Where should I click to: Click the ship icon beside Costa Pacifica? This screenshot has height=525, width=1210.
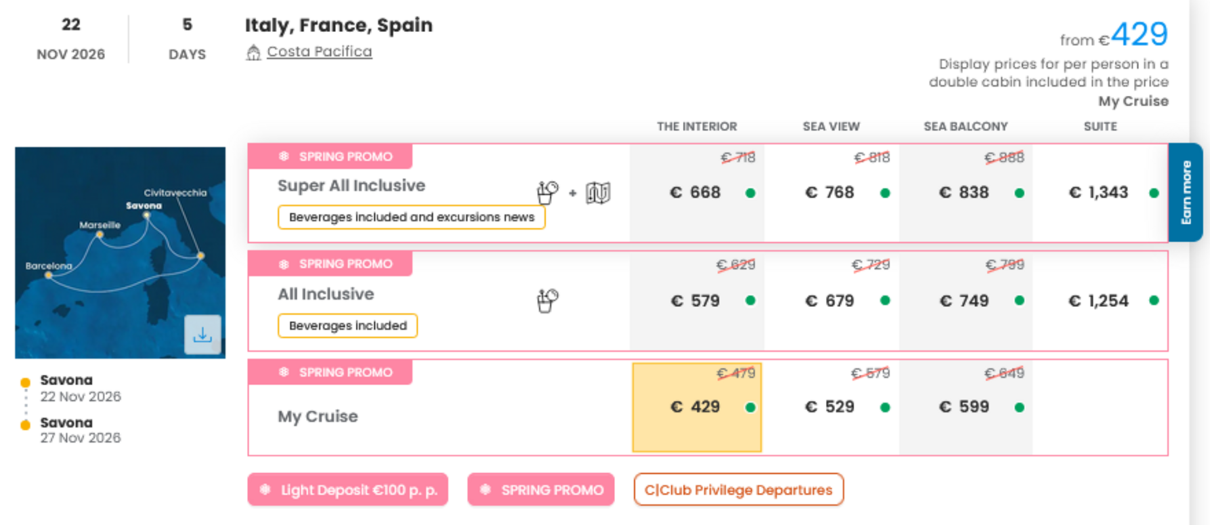254,51
